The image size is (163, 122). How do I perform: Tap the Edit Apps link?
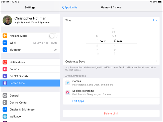pyautogui.click(x=78, y=101)
